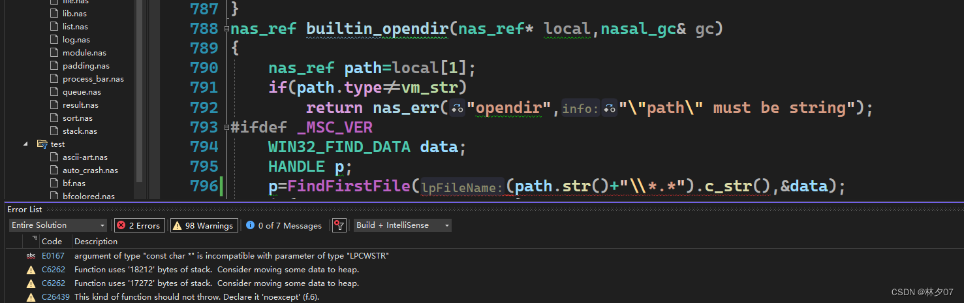Screen dimensions: 964x303
Task: Click the vm_str identifier on line 791
Action: pyautogui.click(x=430, y=88)
